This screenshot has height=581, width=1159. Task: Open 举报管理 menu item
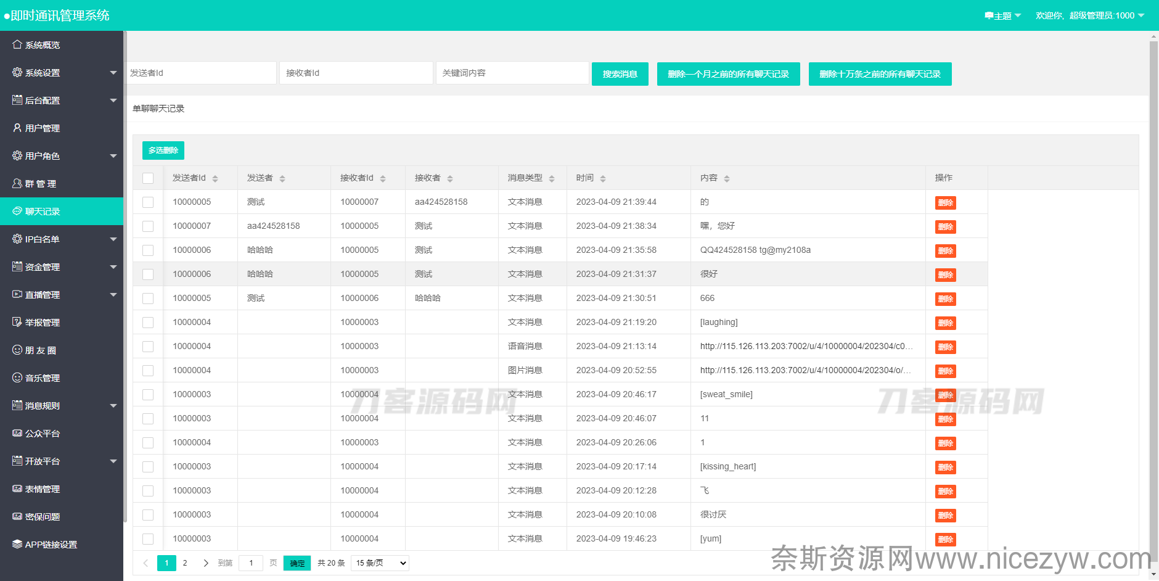(62, 322)
